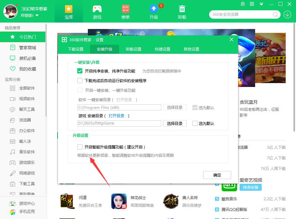Uncheck 开启纯净安装、纯净升级功能

click(x=79, y=71)
